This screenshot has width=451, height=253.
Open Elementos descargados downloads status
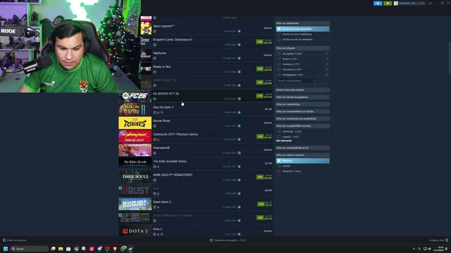(x=228, y=240)
